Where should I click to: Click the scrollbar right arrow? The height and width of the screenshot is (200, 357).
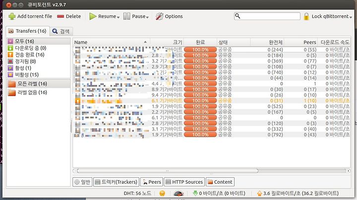pyautogui.click(x=348, y=171)
